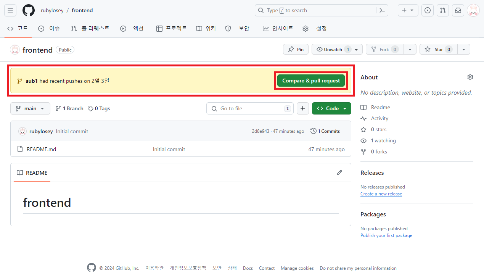484x274 pixels.
Task: Open commit hash 2d8e943
Action: [260, 131]
